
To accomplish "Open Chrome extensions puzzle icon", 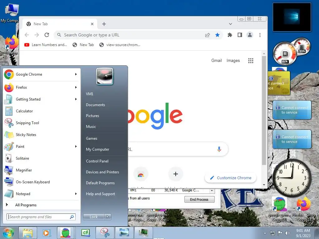I will pyautogui.click(x=230, y=35).
